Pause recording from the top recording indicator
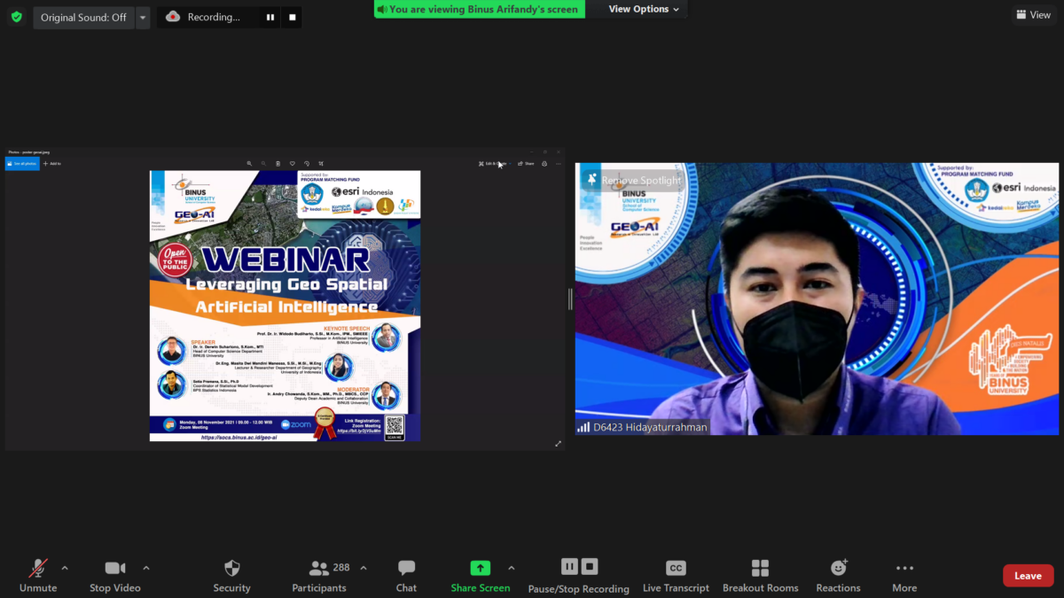The image size is (1064, 598). 270,17
